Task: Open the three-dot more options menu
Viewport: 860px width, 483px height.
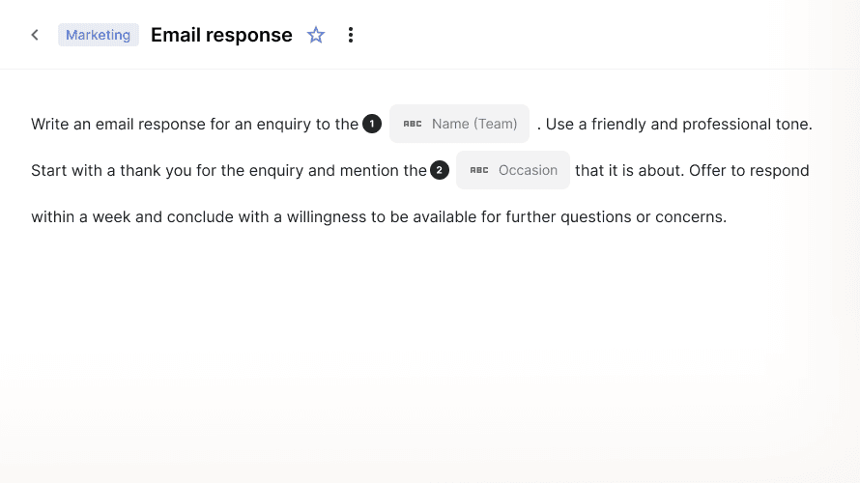Action: pos(351,35)
